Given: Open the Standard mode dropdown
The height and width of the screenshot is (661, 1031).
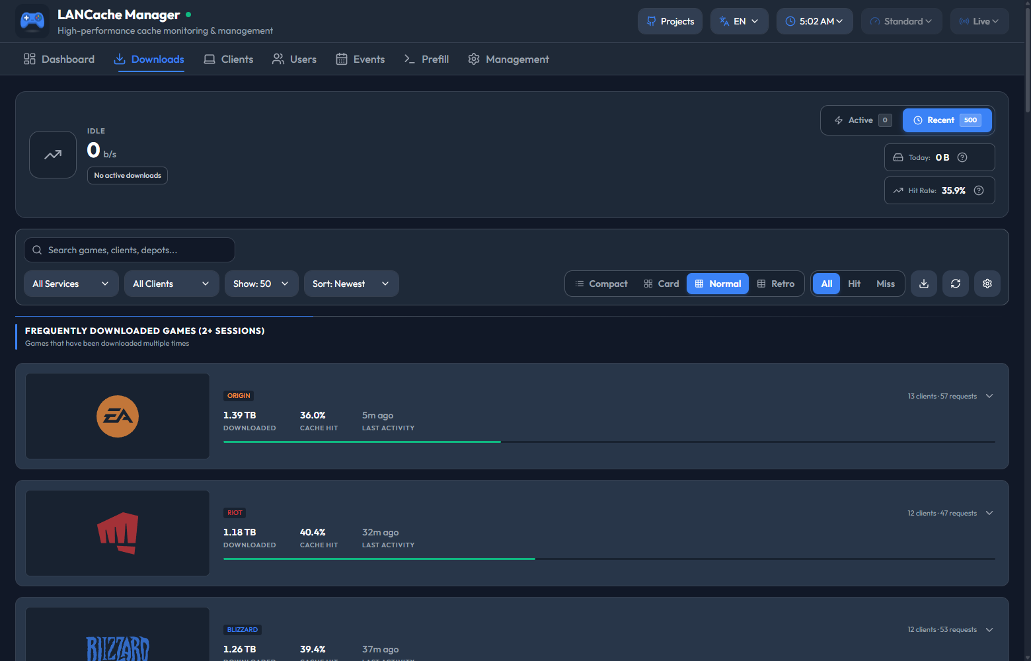Looking at the screenshot, I should [x=901, y=21].
